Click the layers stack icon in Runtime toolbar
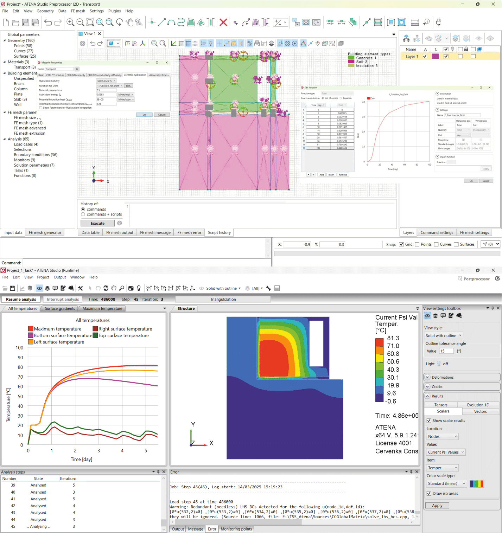 tap(47, 288)
